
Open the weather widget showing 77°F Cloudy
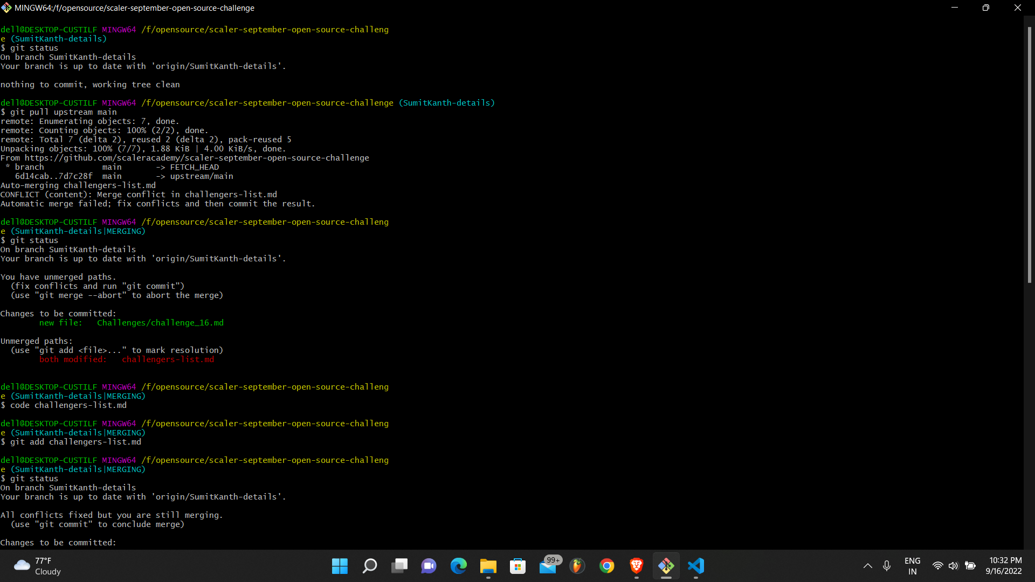[36, 565]
